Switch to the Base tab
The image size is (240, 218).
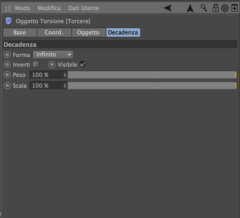tap(20, 32)
